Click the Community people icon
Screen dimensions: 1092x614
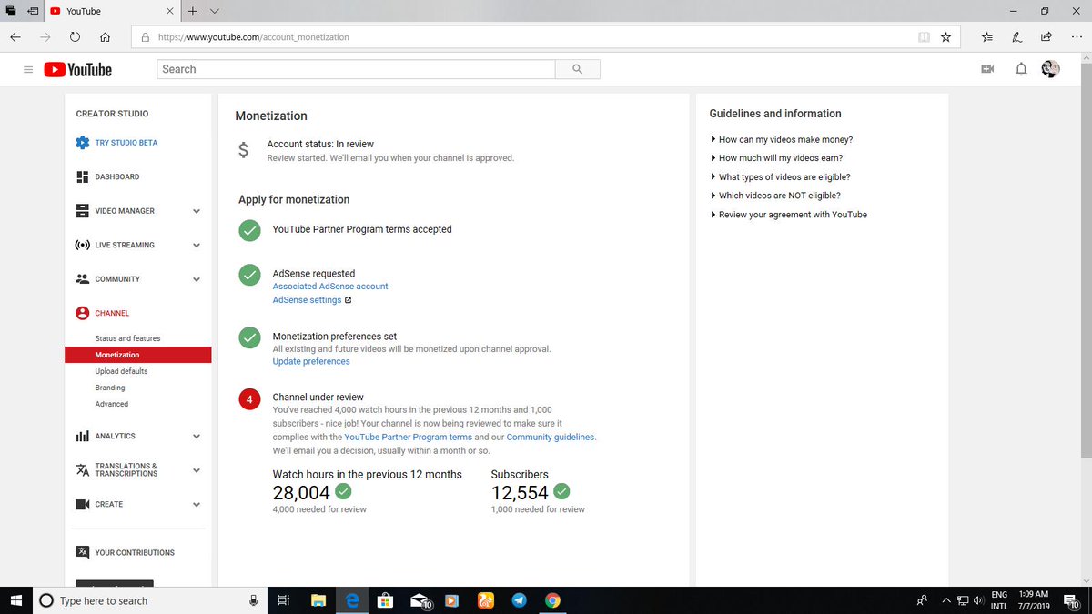83,279
